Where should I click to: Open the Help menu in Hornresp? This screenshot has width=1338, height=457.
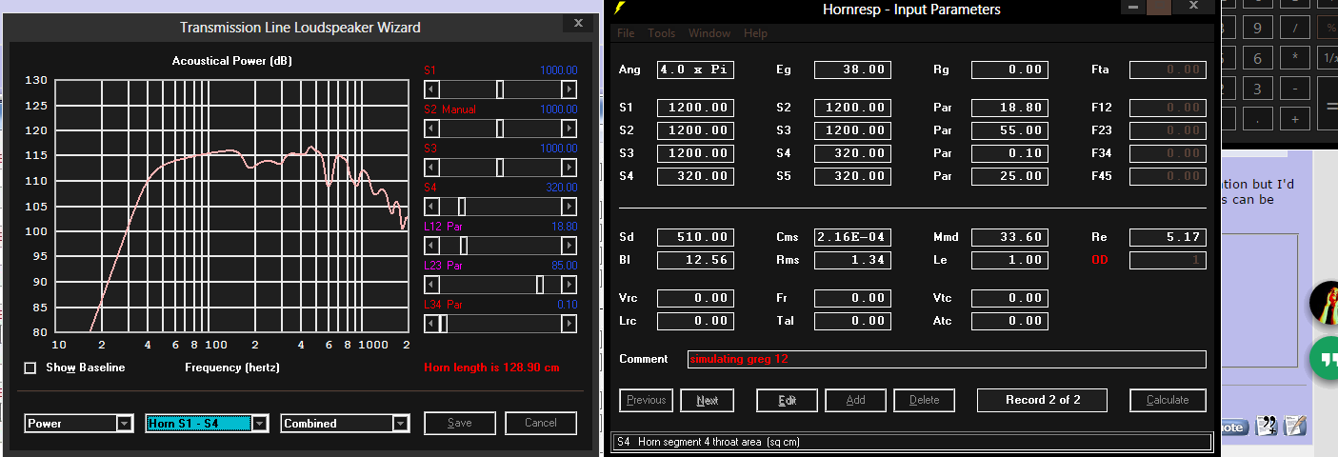click(x=755, y=33)
